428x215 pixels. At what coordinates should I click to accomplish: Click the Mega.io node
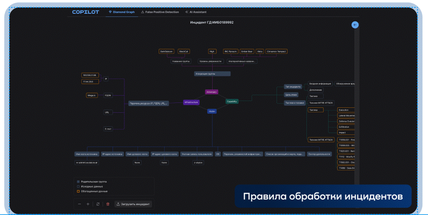tap(92, 96)
